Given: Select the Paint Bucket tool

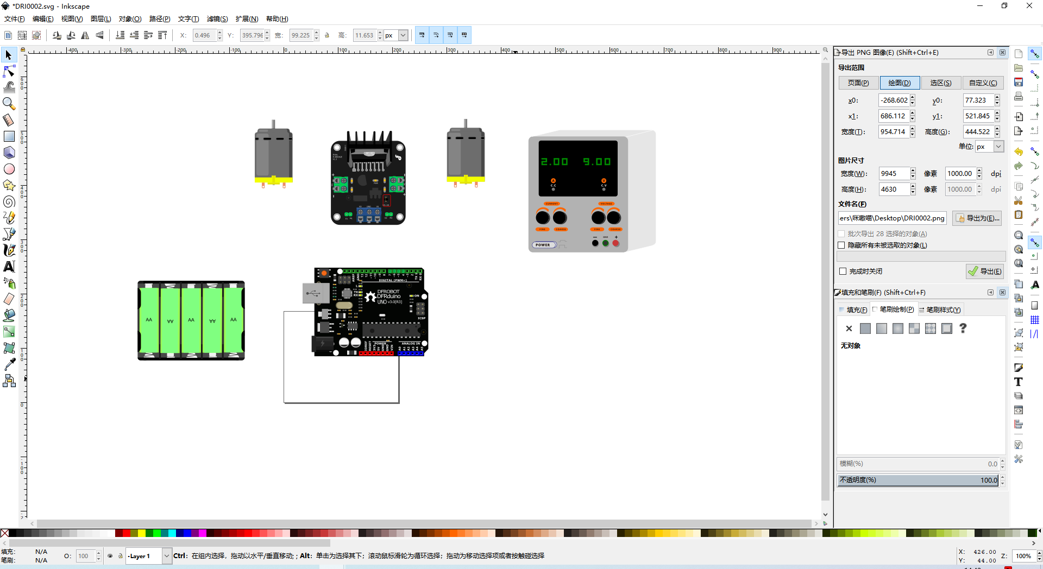Looking at the screenshot, I should tap(9, 315).
